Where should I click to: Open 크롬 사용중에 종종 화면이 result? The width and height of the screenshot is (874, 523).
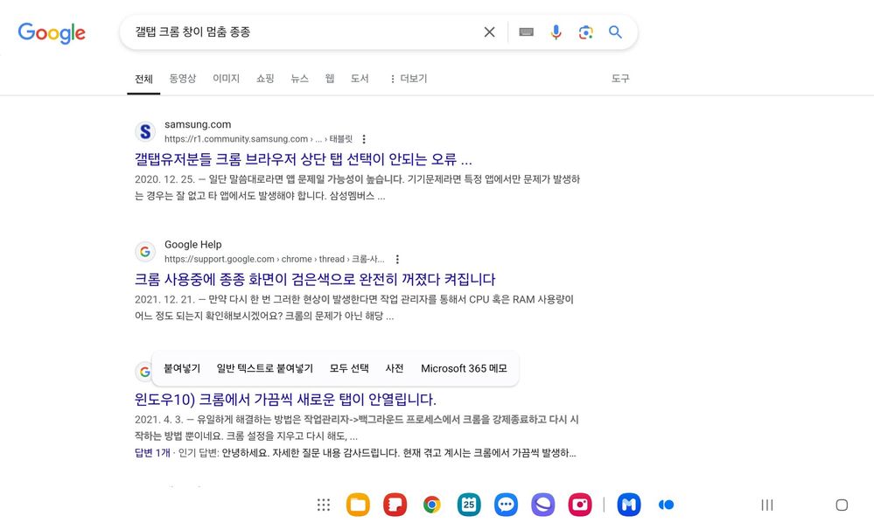[x=315, y=279]
